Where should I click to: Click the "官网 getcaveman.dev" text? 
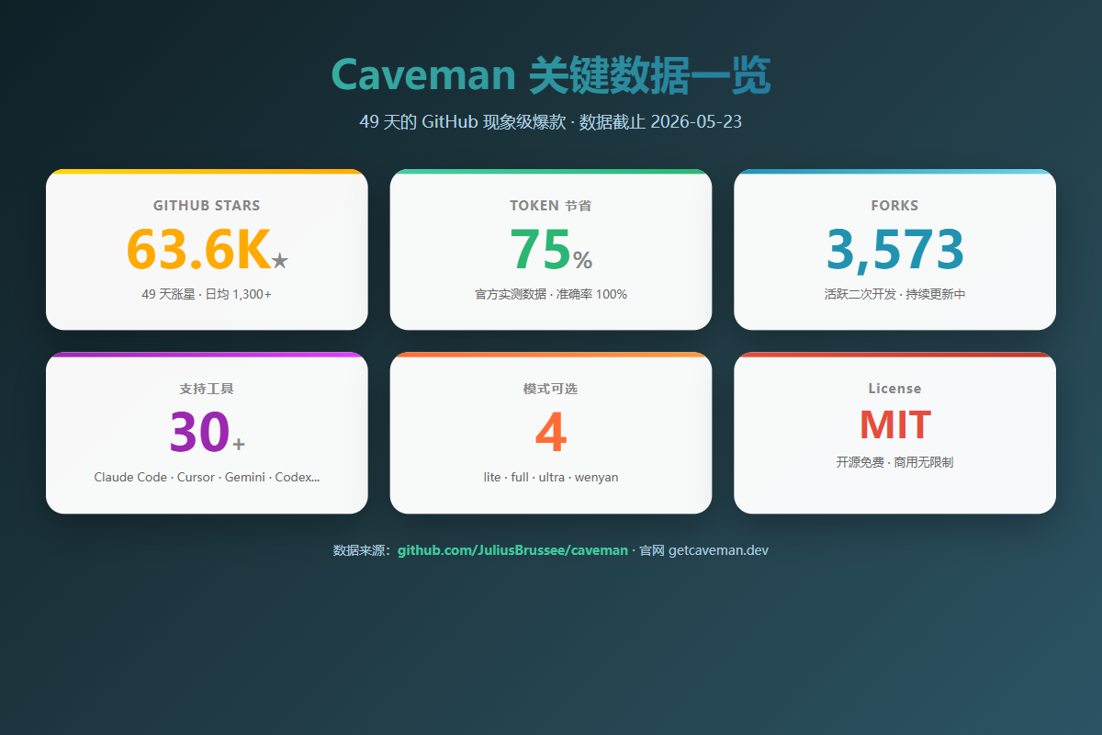click(704, 550)
